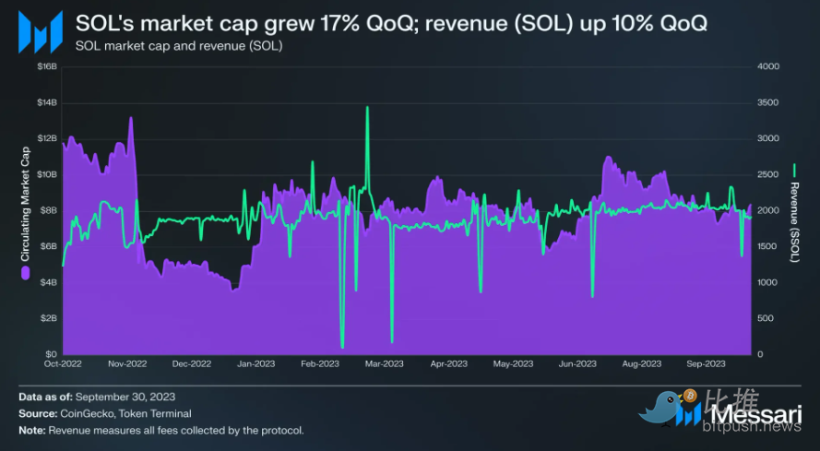Click the $4B left axis label
Screen dimensions: 820x451
click(x=49, y=282)
